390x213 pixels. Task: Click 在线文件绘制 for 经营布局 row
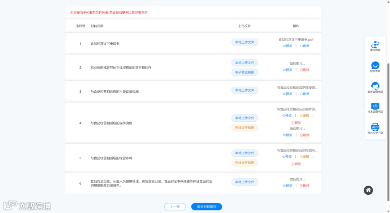tap(244, 163)
